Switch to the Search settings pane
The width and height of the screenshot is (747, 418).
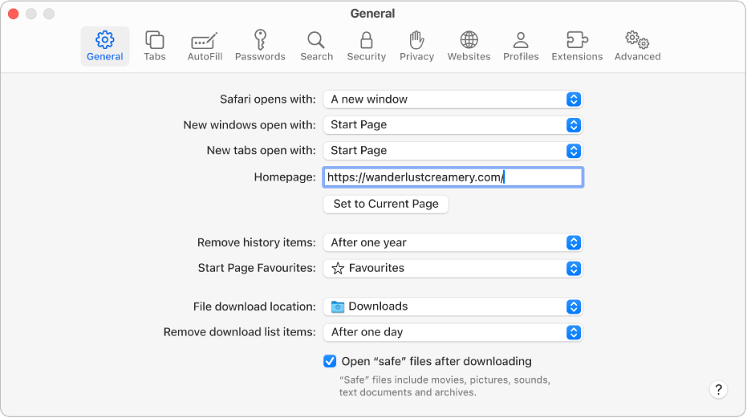[x=316, y=46]
